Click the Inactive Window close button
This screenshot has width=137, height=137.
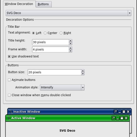(x=128, y=112)
